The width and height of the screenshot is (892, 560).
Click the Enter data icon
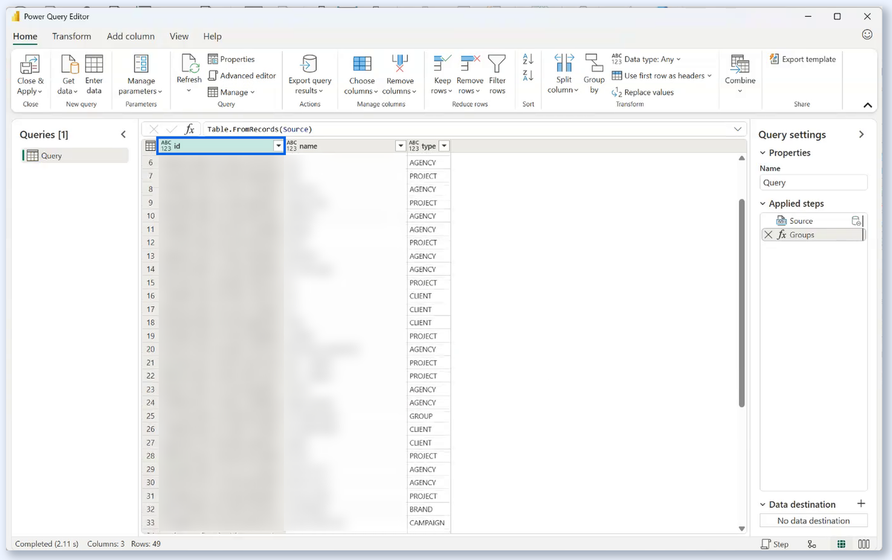[x=94, y=64]
